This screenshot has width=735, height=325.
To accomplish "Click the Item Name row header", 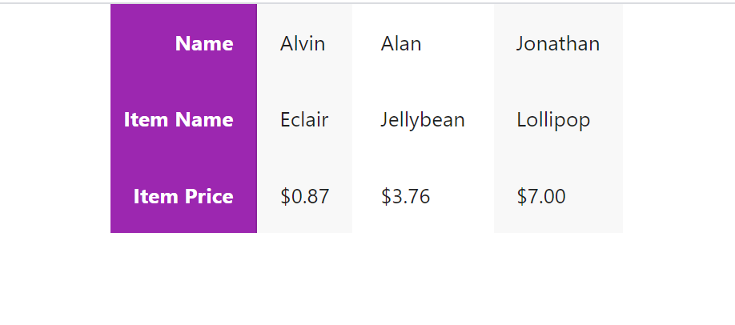I will click(179, 120).
